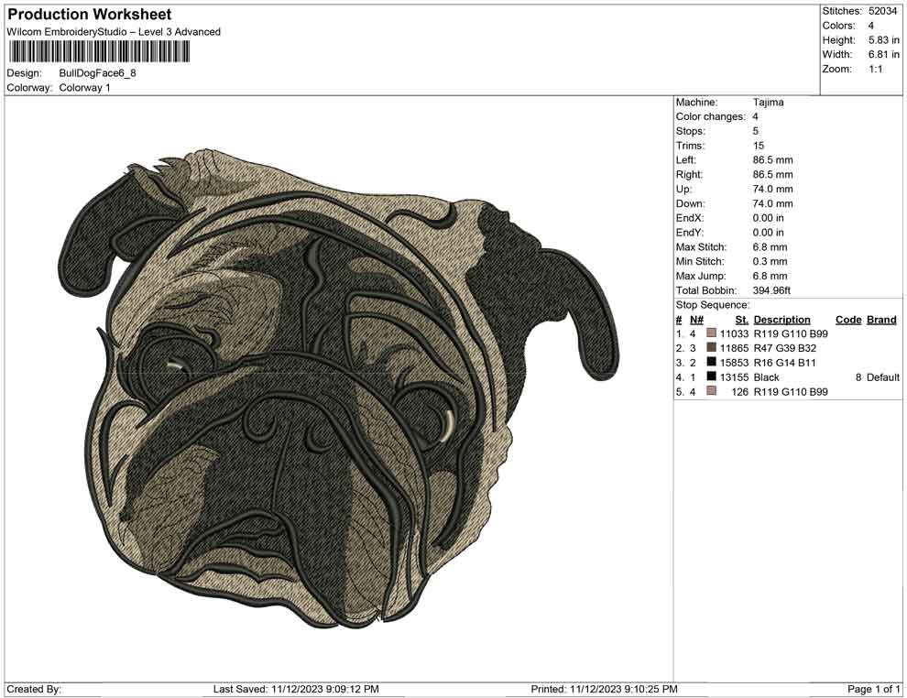The image size is (907, 698).
Task: Click the Up value 74.0 mm
Action: pyautogui.click(x=773, y=189)
